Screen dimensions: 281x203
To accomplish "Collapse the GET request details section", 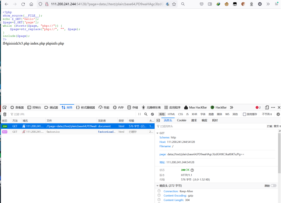I will point(157,133).
